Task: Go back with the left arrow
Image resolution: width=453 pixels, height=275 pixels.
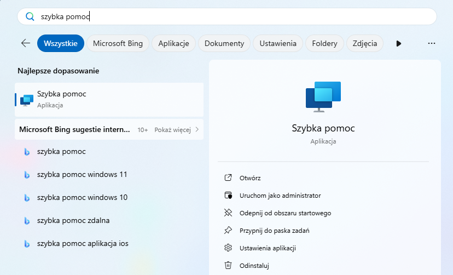Action: click(x=26, y=43)
